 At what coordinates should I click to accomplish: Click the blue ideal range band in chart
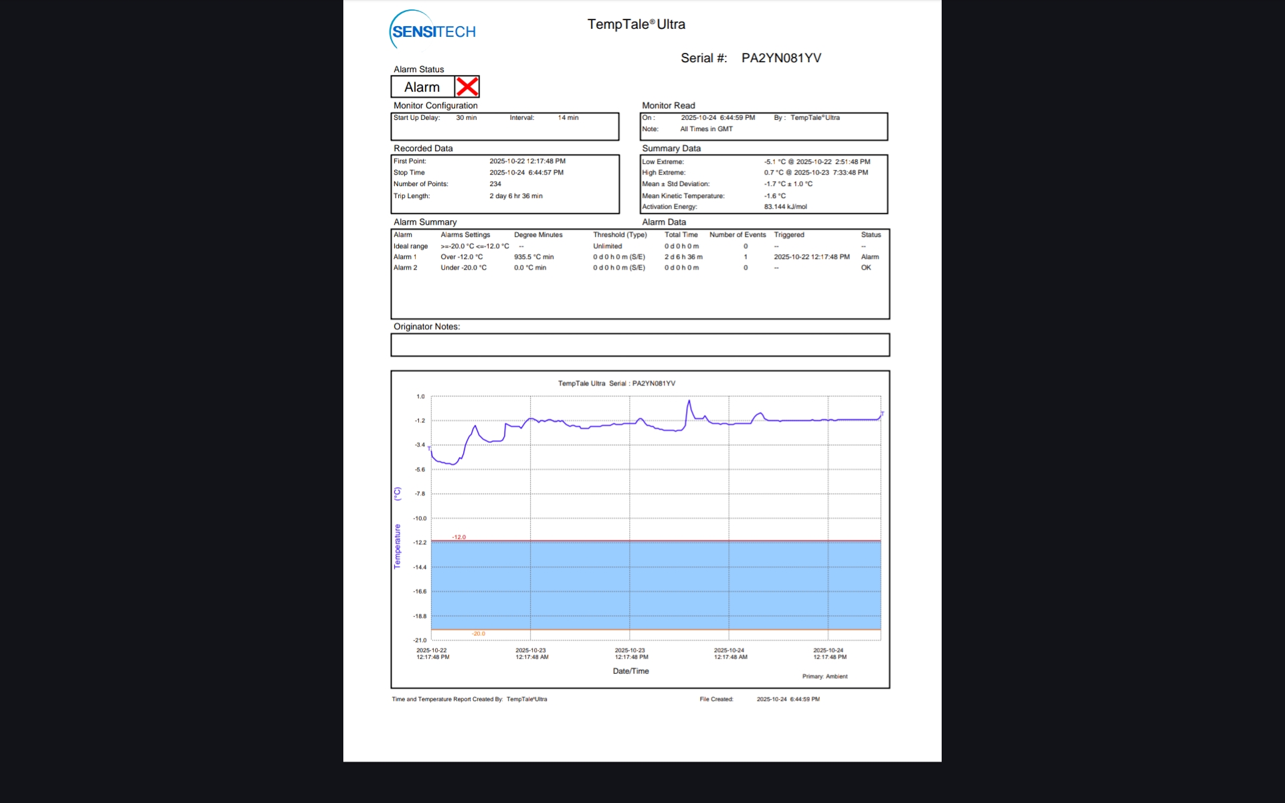pyautogui.click(x=656, y=586)
